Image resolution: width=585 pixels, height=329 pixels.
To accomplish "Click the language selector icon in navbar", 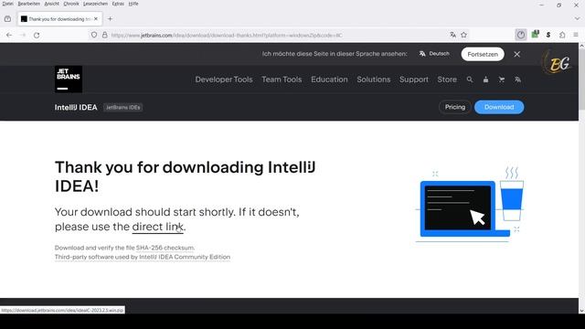I will pos(517,80).
